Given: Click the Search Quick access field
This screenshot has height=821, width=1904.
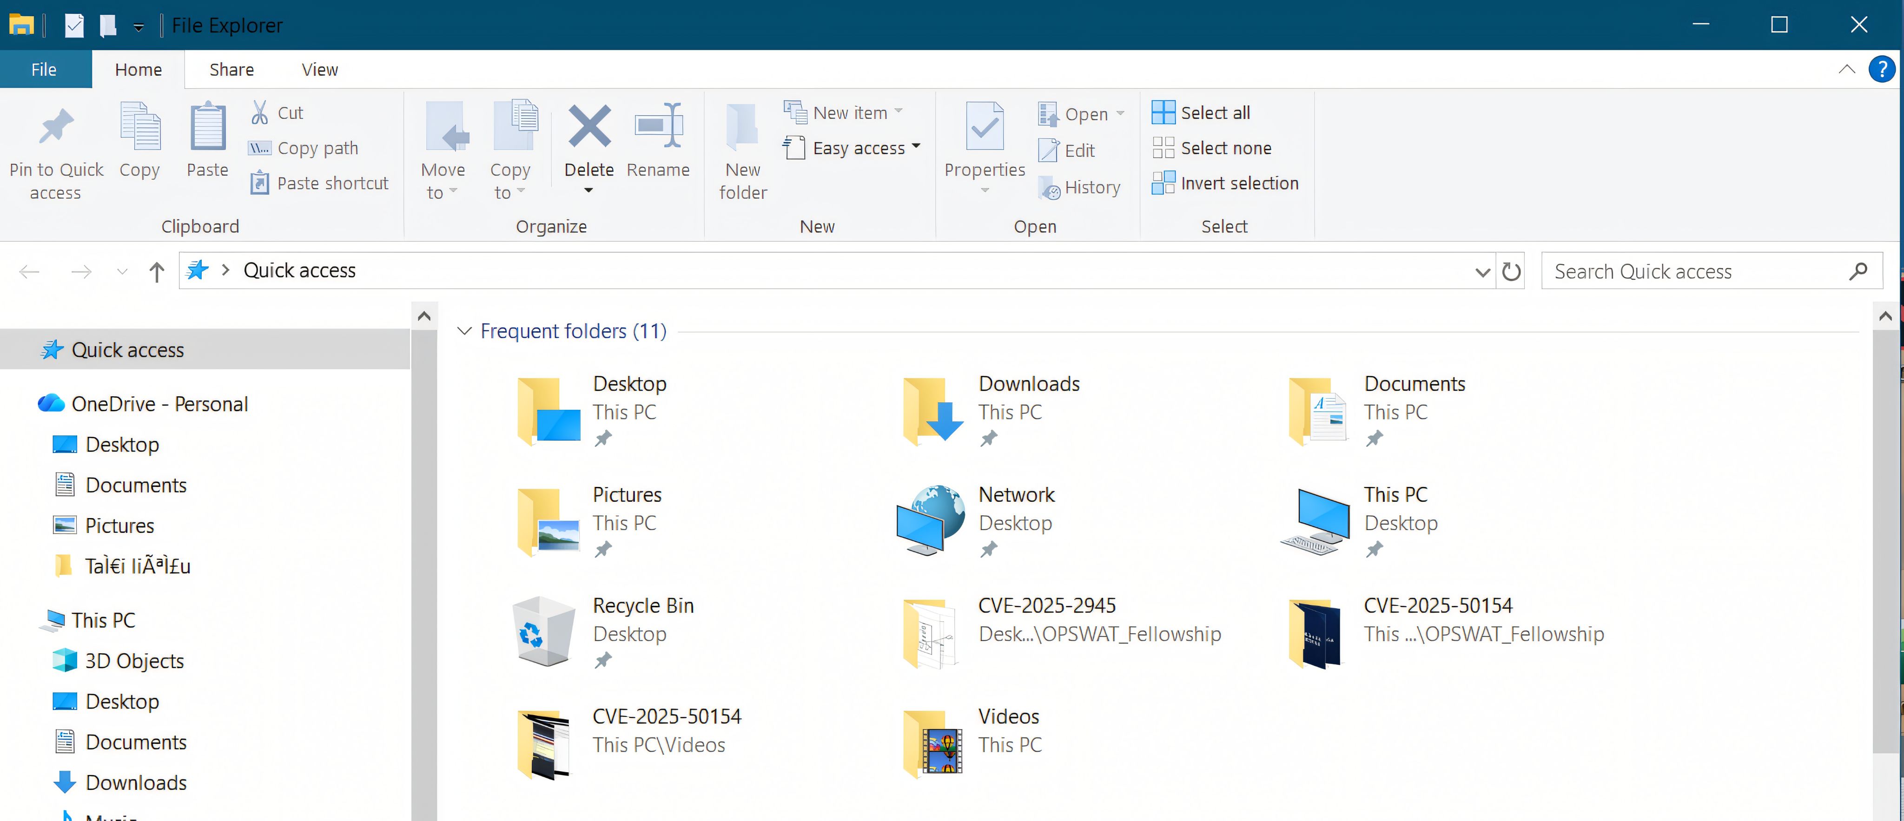Looking at the screenshot, I should coord(1692,272).
